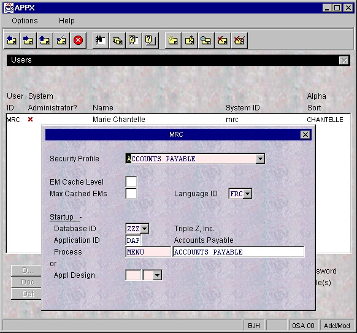Click the Add/Mod status bar entry
357x333 pixels.
pos(337,326)
